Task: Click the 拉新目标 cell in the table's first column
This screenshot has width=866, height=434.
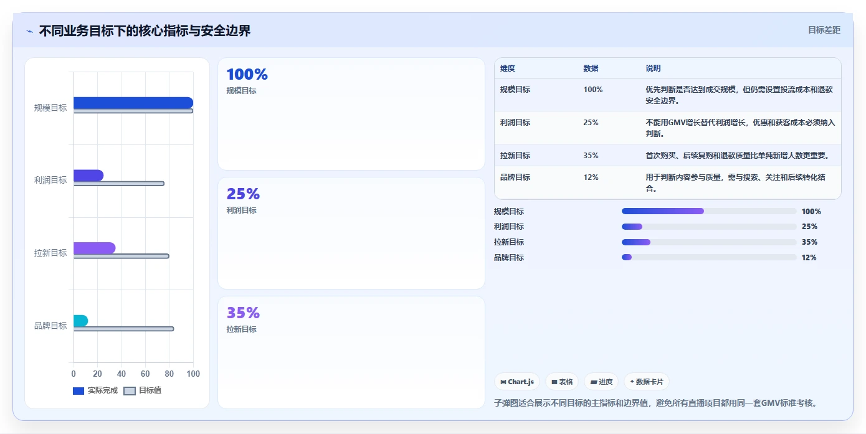Action: 515,156
